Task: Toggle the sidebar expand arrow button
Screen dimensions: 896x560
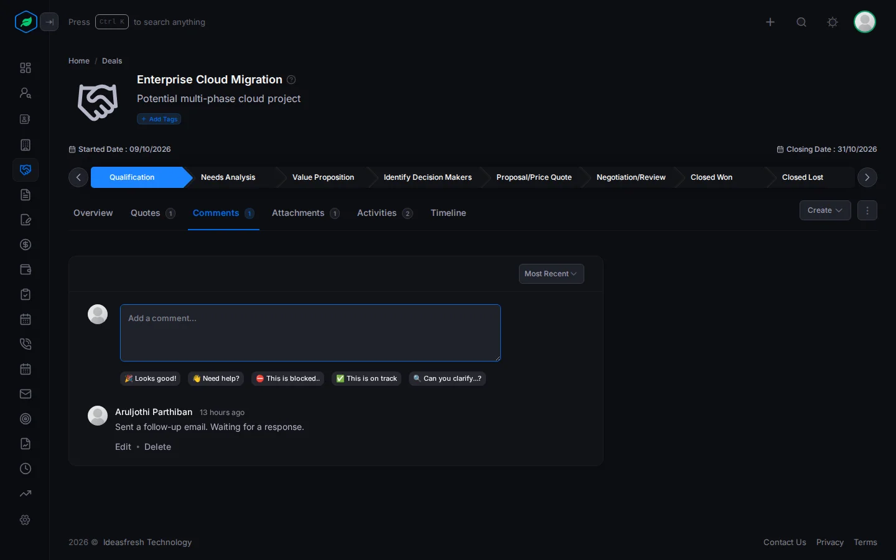Action: 49,22
